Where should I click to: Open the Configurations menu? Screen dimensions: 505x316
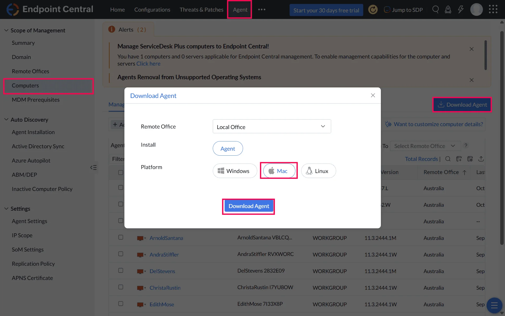(152, 10)
